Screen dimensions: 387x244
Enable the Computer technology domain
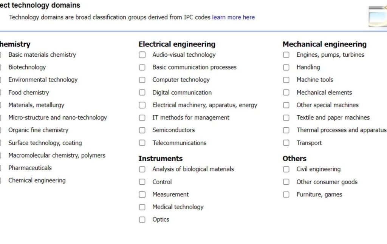tap(142, 80)
